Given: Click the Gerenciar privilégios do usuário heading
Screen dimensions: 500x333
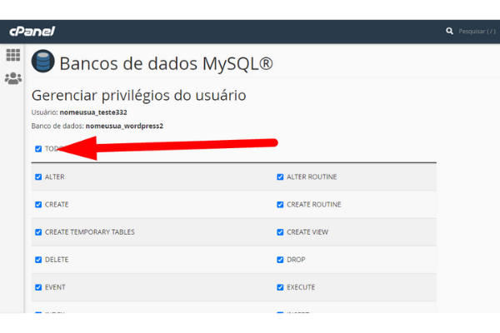Looking at the screenshot, I should tap(138, 95).
